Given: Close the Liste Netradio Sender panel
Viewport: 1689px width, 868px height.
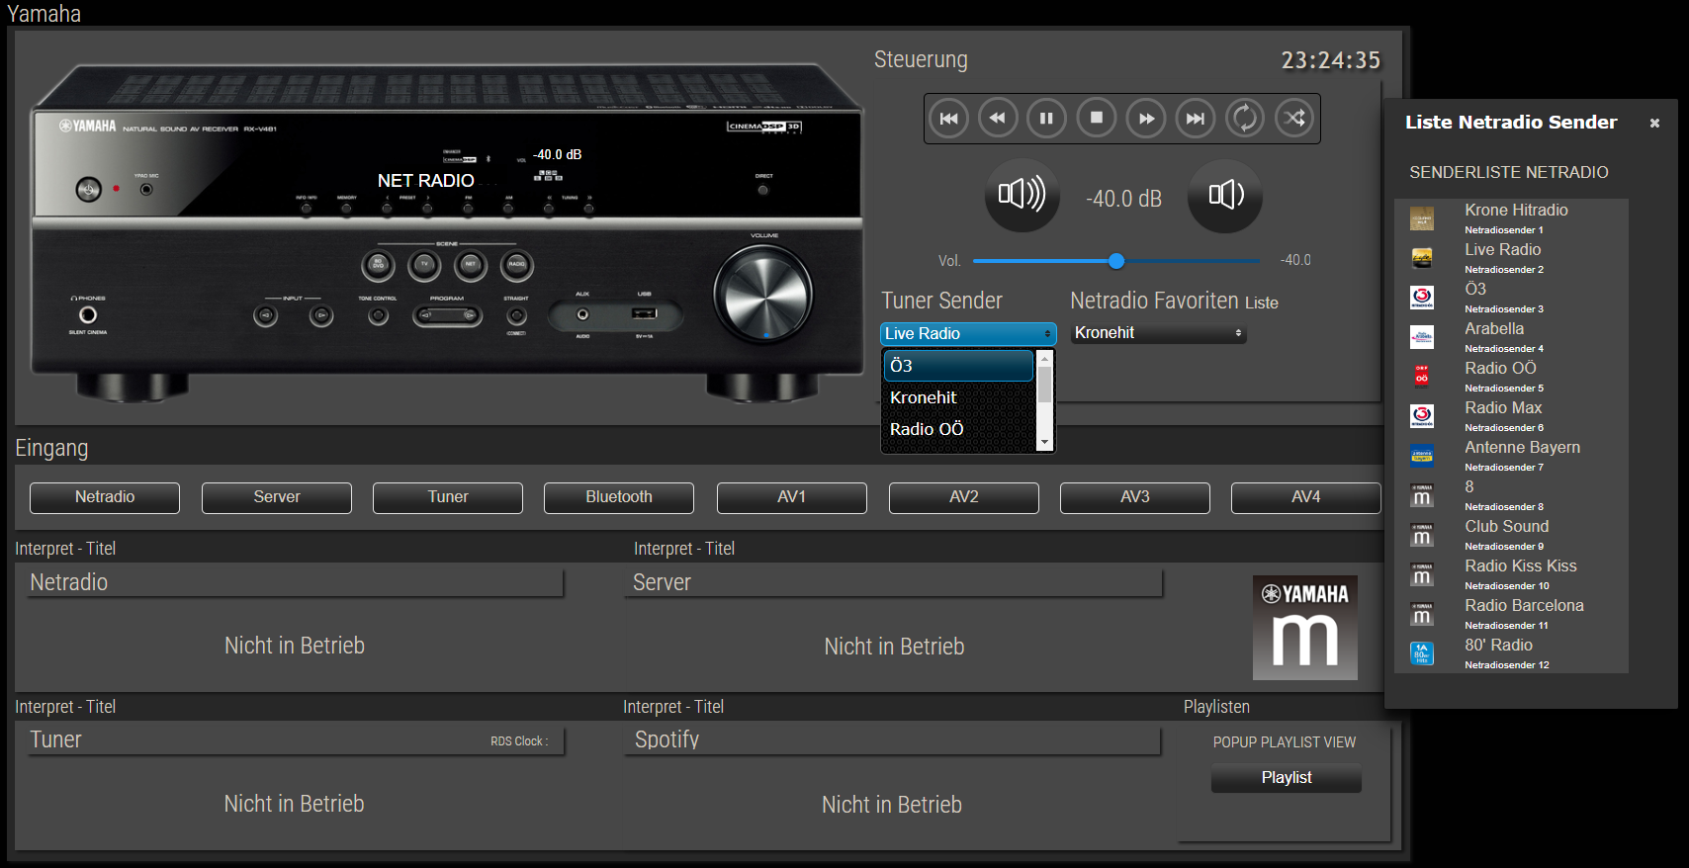Looking at the screenshot, I should [x=1654, y=124].
